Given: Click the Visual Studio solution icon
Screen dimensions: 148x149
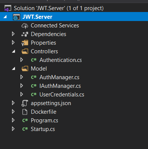Looking at the screenshot, I should pos(8,8).
